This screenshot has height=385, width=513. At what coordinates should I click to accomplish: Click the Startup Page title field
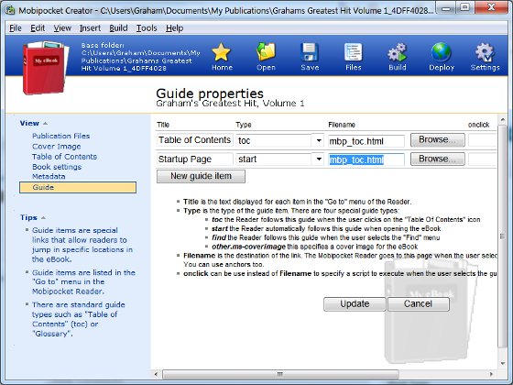(195, 159)
